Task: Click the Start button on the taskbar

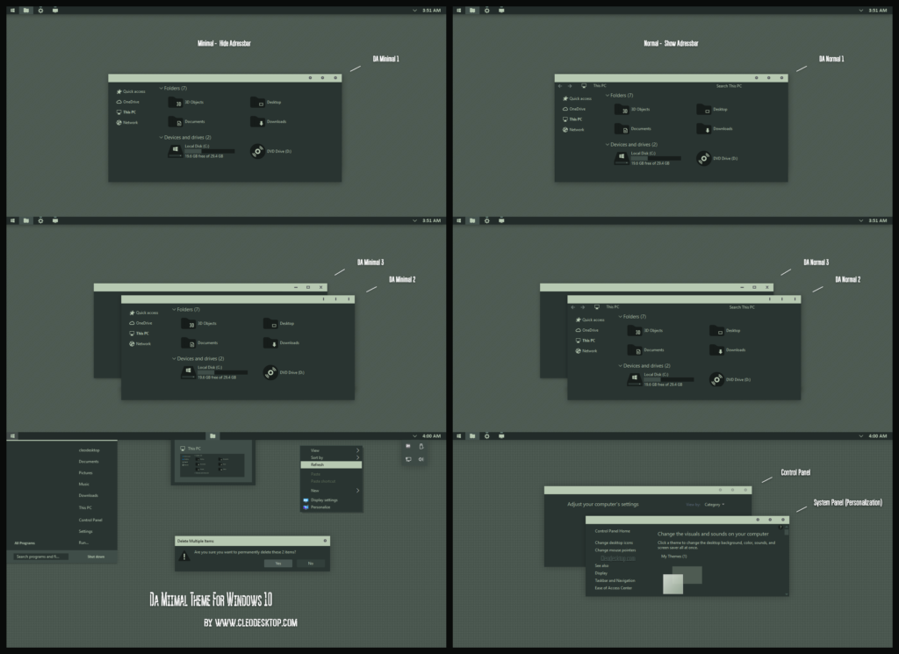Action: point(11,436)
